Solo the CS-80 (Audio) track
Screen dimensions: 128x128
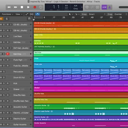click(4, 25)
